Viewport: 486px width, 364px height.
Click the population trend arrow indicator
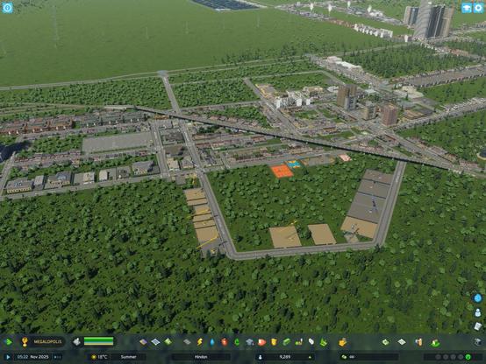pos(310,357)
